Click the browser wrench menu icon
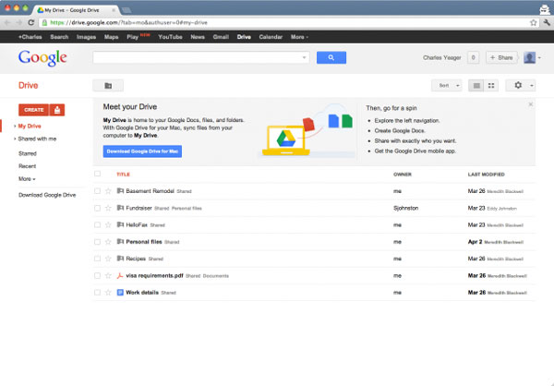 coord(547,22)
